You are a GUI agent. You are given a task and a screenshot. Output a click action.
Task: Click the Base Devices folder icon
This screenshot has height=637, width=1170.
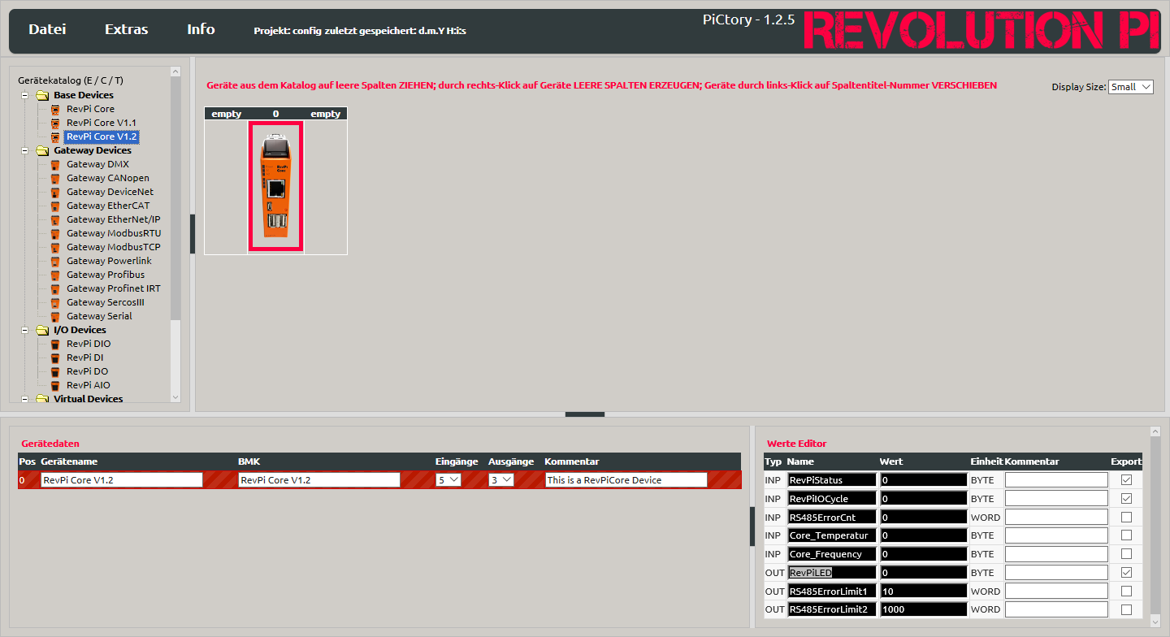click(x=42, y=95)
